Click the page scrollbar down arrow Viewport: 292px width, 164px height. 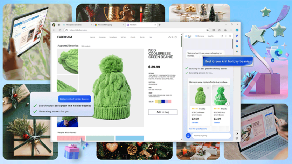coord(181,139)
